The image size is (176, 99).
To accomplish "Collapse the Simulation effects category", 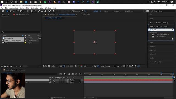I will pyautogui.click(x=149, y=32).
